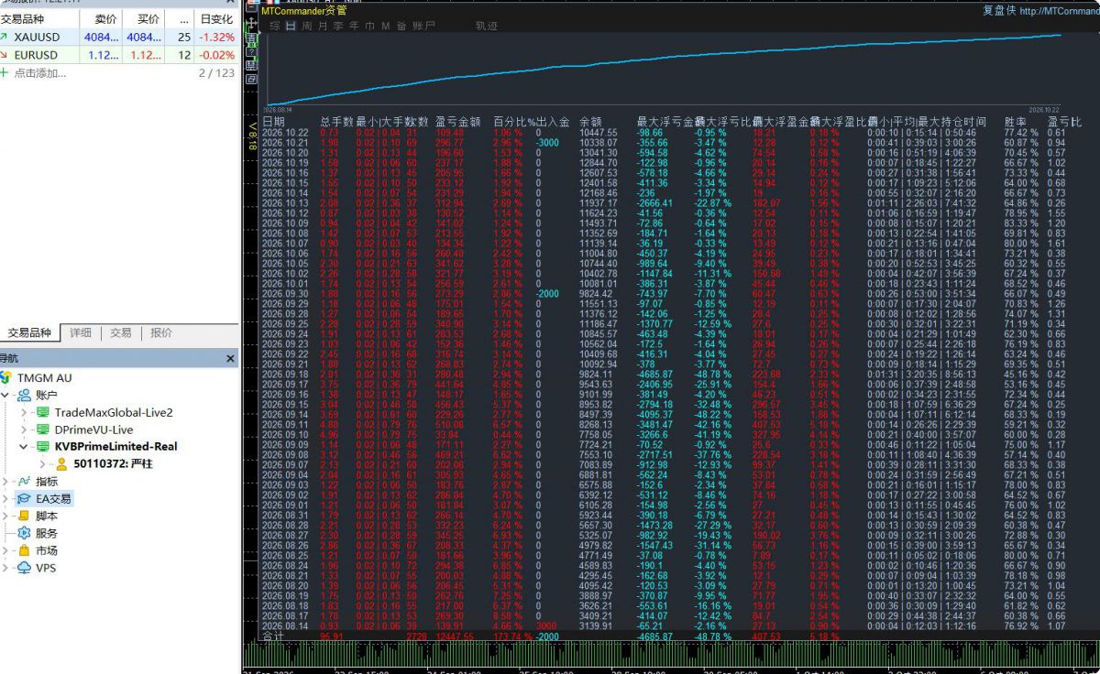Image resolution: width=1100 pixels, height=674 pixels.
Task: Click the TMGM AU broker logo icon
Action: (6, 377)
